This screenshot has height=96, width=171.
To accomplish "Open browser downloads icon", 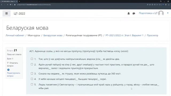I will [x=169, y=5].
